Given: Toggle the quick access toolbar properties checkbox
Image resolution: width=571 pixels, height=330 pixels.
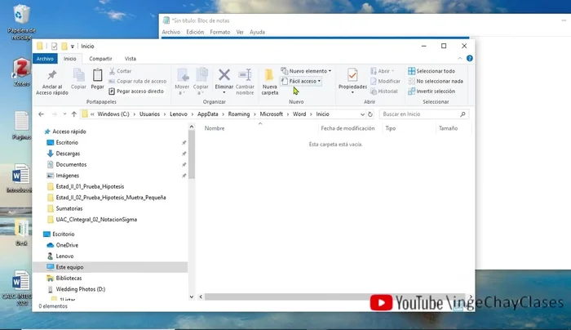Looking at the screenshot, I should coord(55,47).
